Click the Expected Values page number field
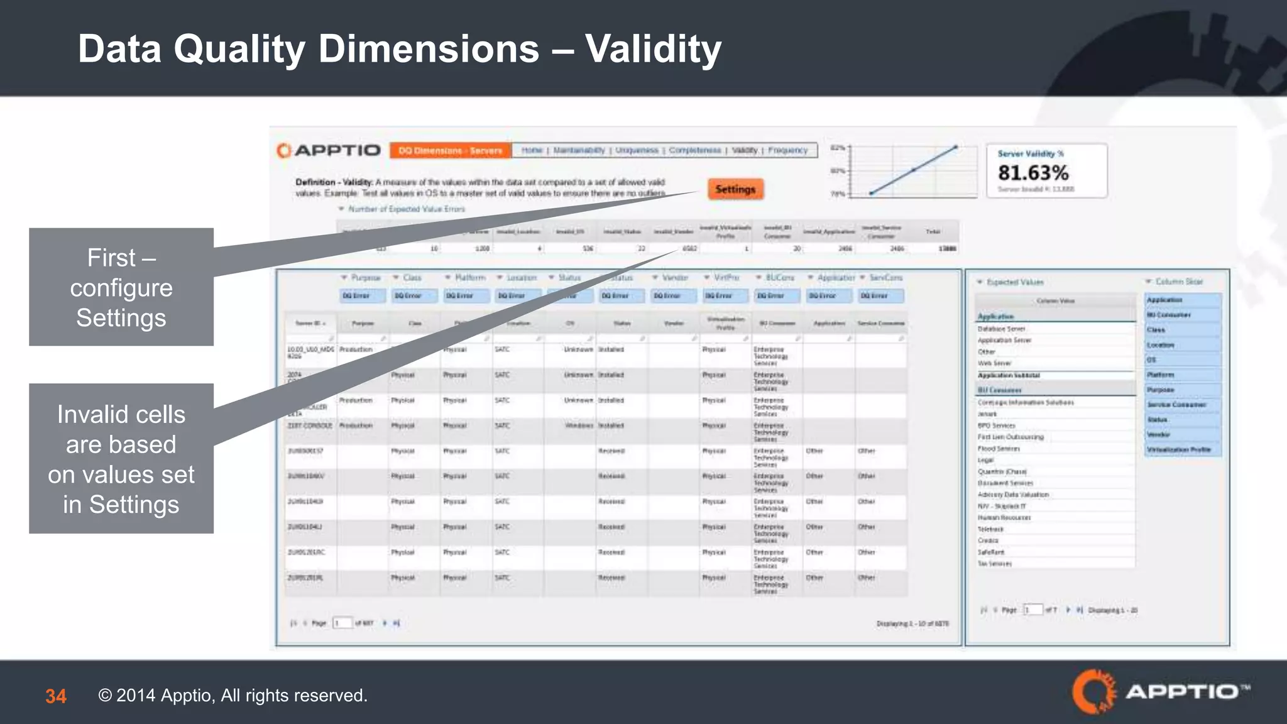This screenshot has width=1287, height=724. [1032, 610]
